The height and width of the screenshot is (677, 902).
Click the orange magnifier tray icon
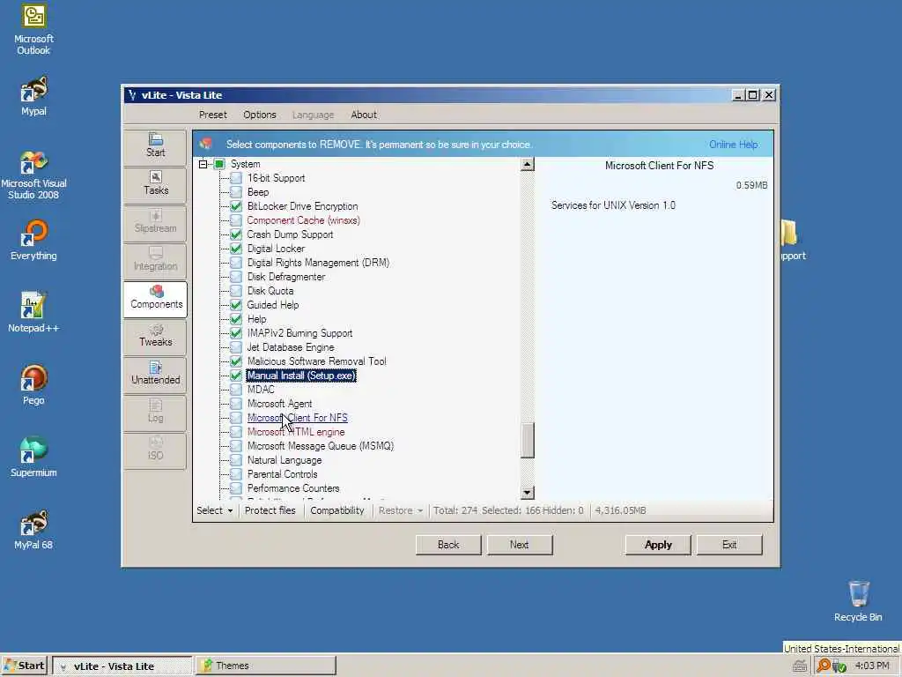(x=824, y=666)
